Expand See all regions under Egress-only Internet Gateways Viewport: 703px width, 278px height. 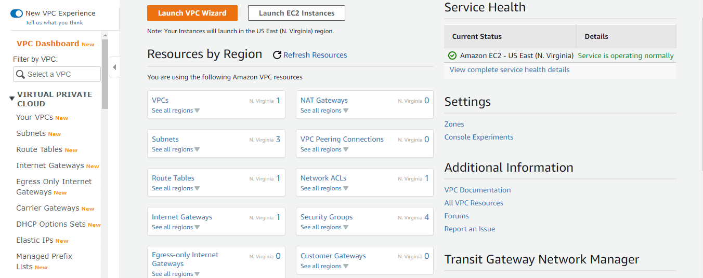click(x=176, y=274)
